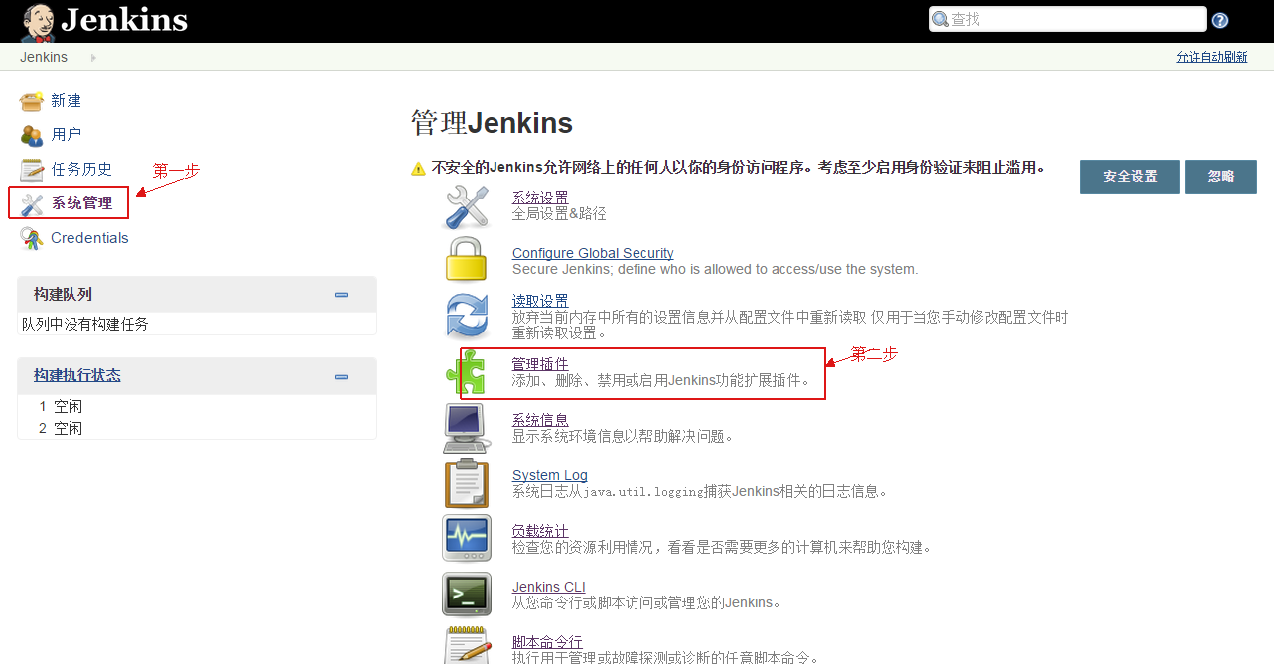Collapse the 构建队列 panel
This screenshot has height=664, width=1274.
tap(341, 295)
